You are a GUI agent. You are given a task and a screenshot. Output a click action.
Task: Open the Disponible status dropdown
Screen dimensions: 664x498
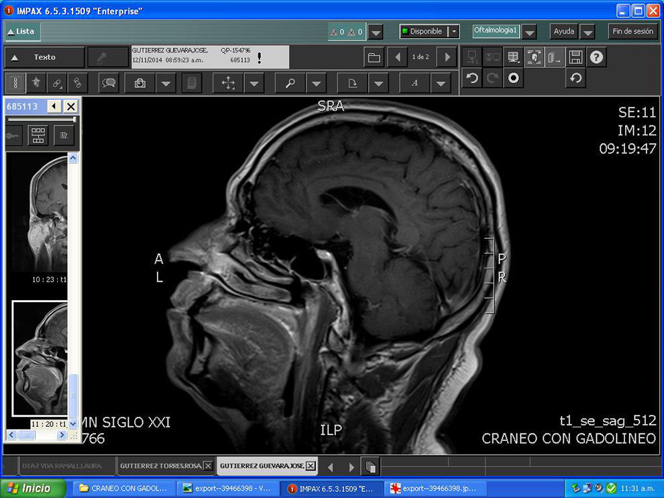tap(454, 32)
